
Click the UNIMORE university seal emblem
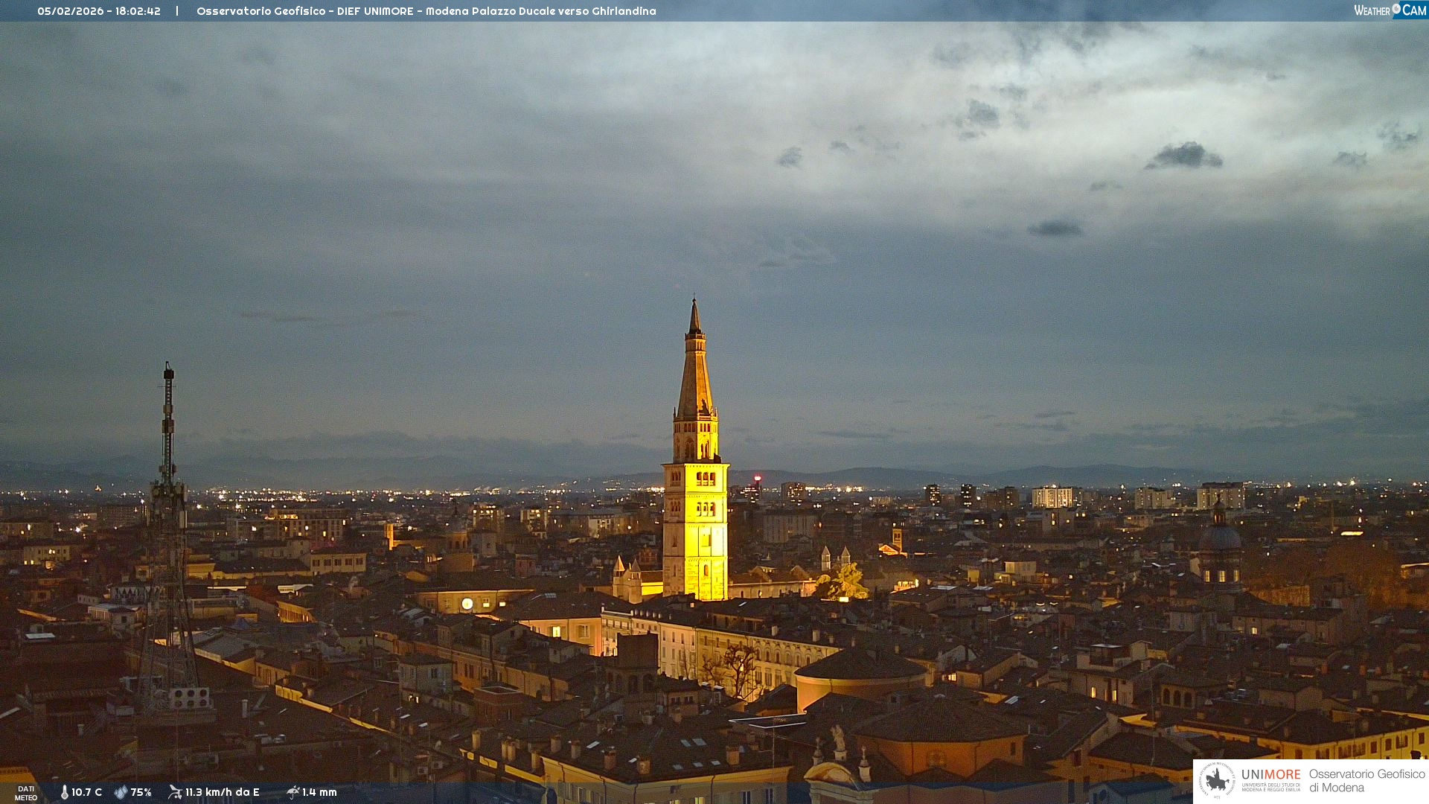pyautogui.click(x=1217, y=780)
